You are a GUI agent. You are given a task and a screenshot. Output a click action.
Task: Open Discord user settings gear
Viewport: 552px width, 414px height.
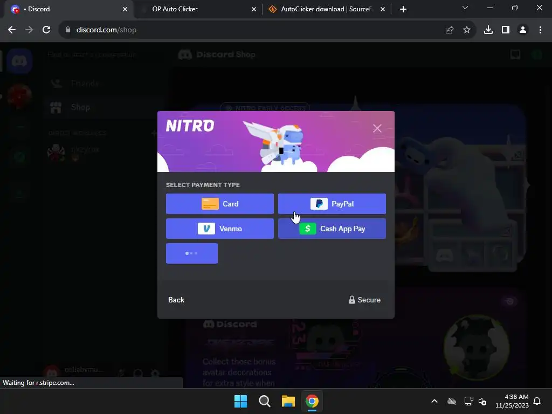(155, 373)
